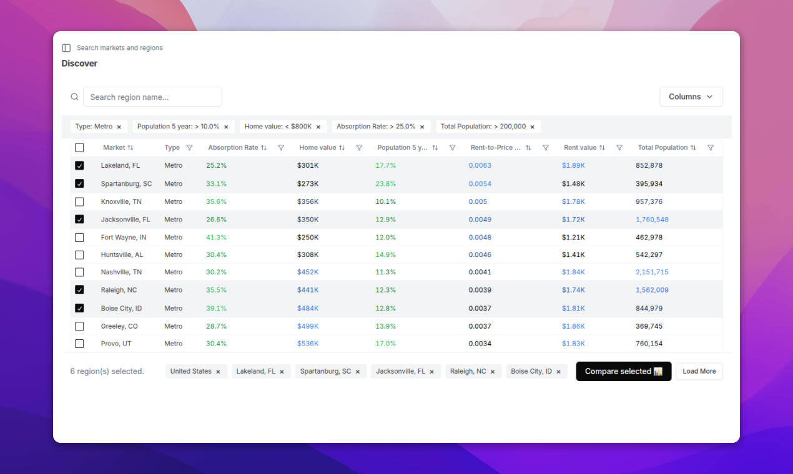This screenshot has height=474, width=793.
Task: Toggle the select-all header checkbox
Action: (79, 148)
